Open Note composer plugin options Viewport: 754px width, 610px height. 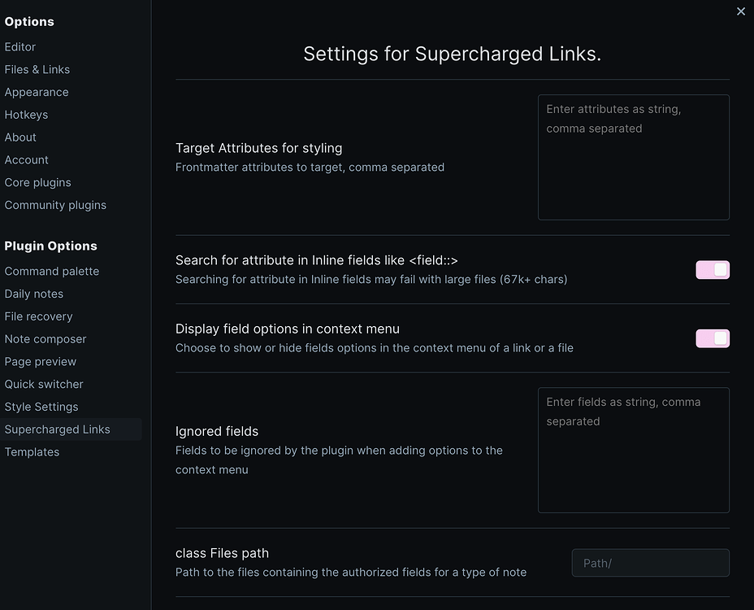coord(45,339)
